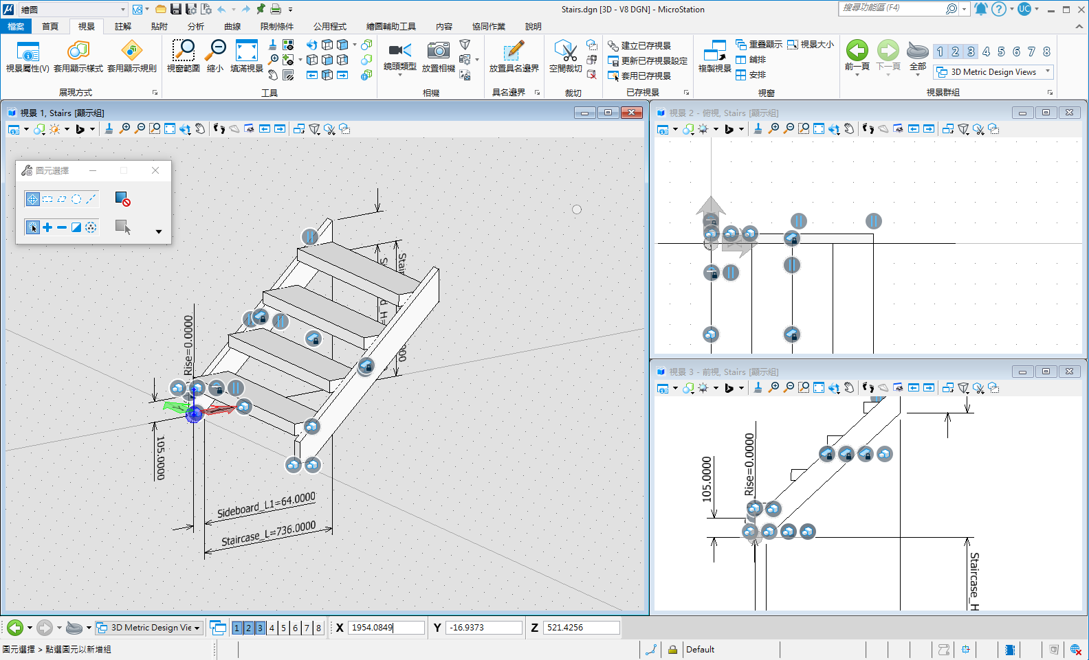Click the lock icon in status bar
This screenshot has height=660, width=1089.
pos(672,649)
